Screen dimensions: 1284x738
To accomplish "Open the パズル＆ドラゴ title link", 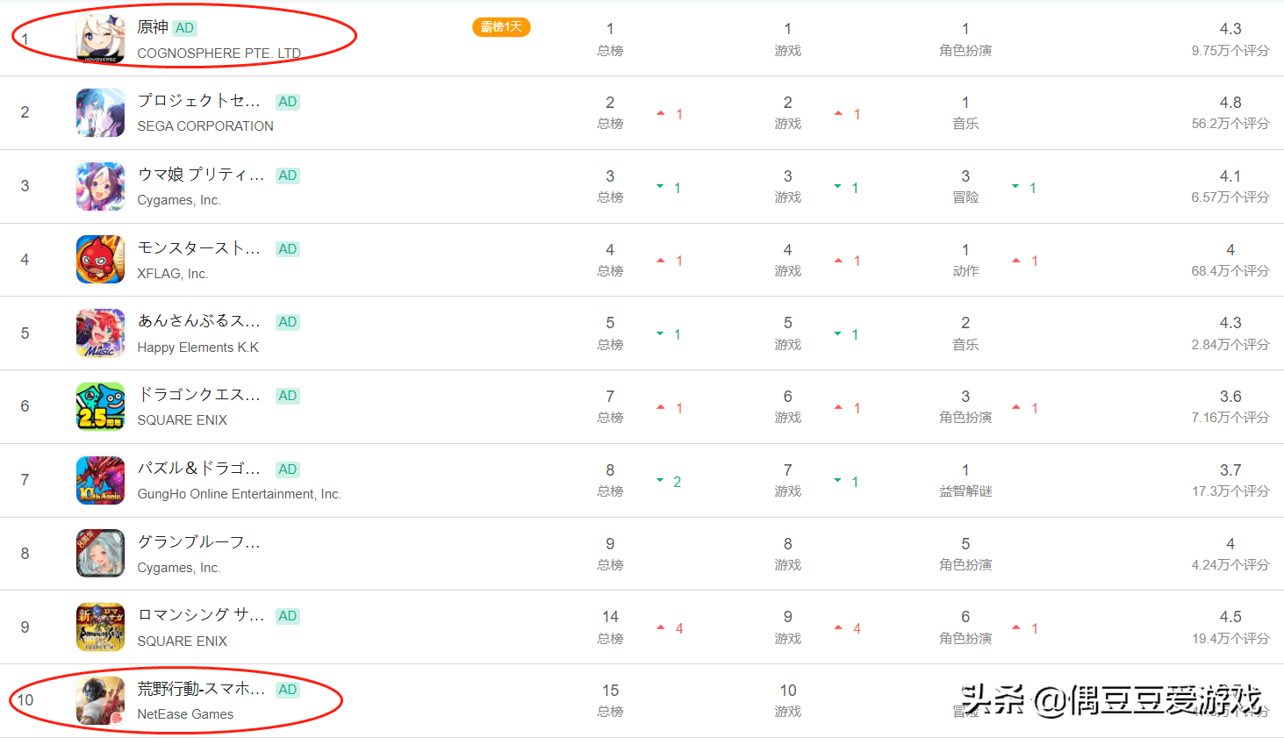I will tap(199, 469).
